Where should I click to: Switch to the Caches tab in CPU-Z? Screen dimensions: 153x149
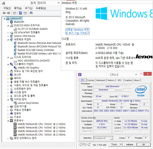click(91, 80)
